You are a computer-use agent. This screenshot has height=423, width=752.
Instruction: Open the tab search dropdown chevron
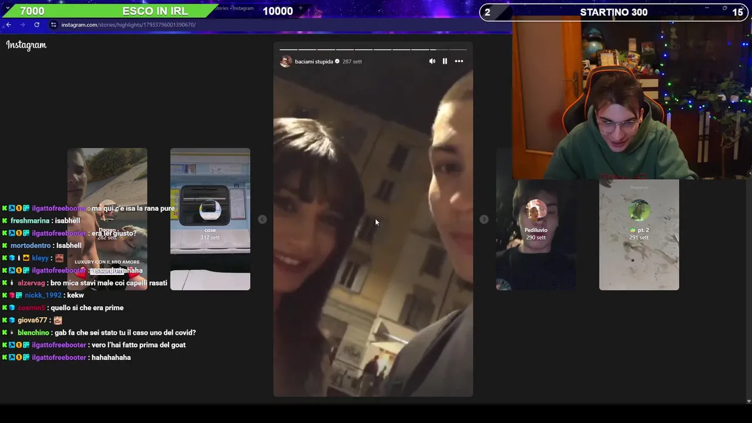pos(8,8)
